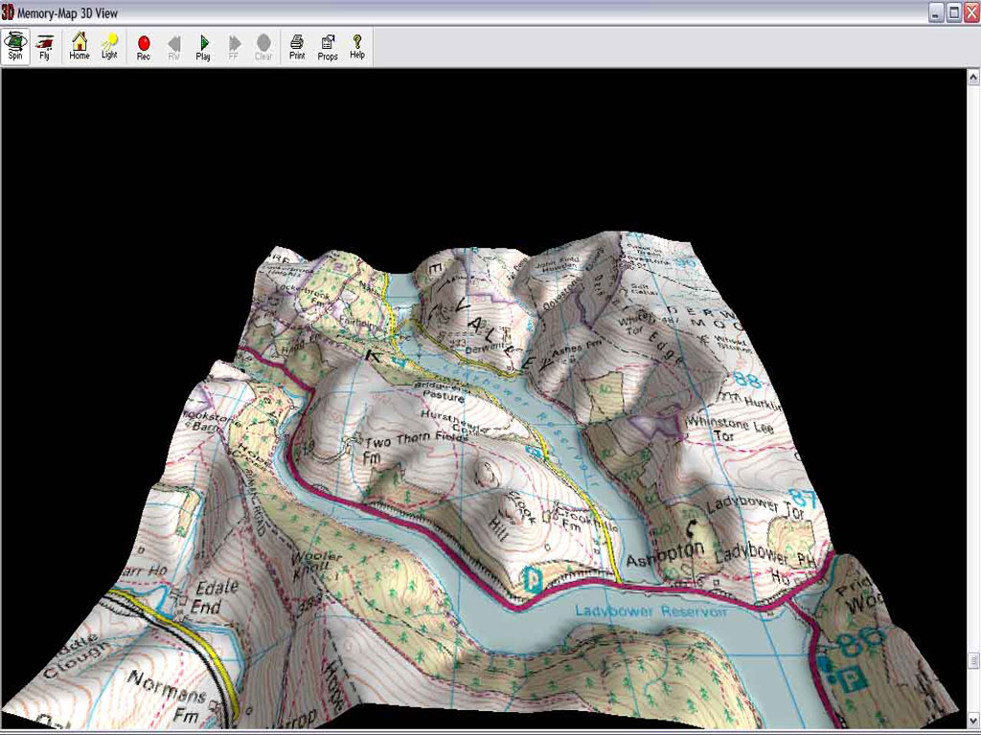Start recording with the Rec button
Screen dimensions: 981x735
144,47
